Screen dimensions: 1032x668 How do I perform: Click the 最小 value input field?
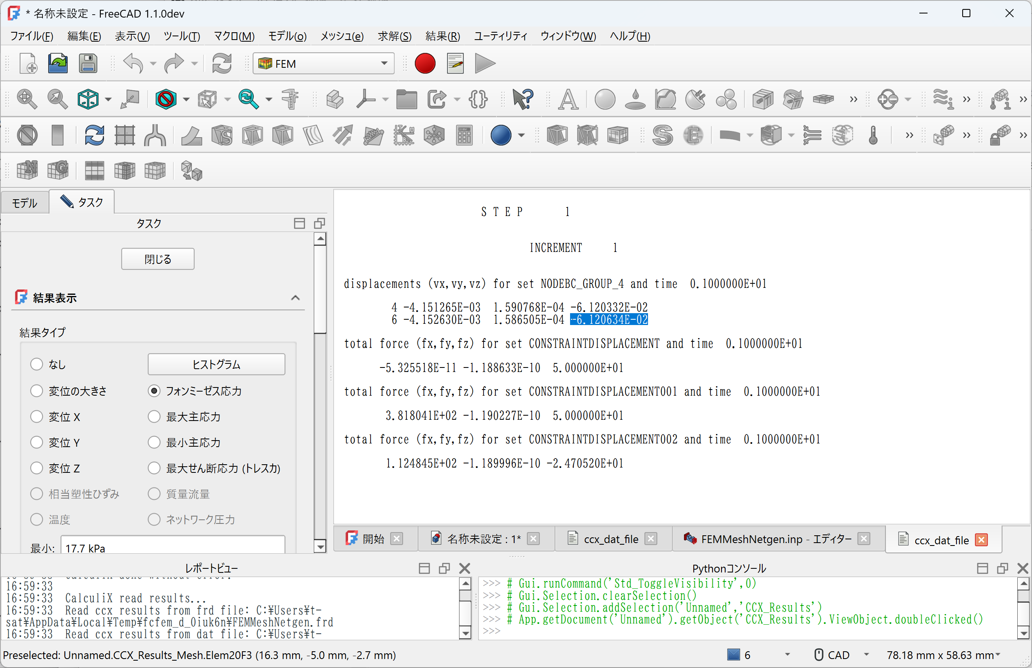coord(173,548)
